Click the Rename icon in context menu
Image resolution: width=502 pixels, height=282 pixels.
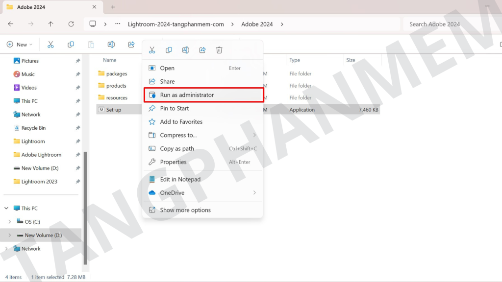186,50
